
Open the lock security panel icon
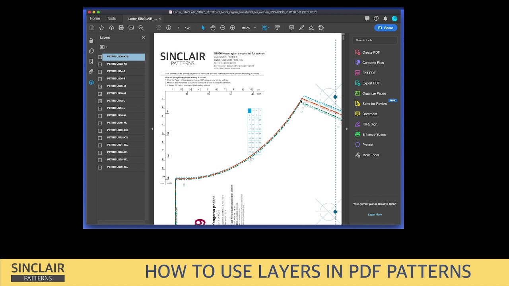point(91,41)
